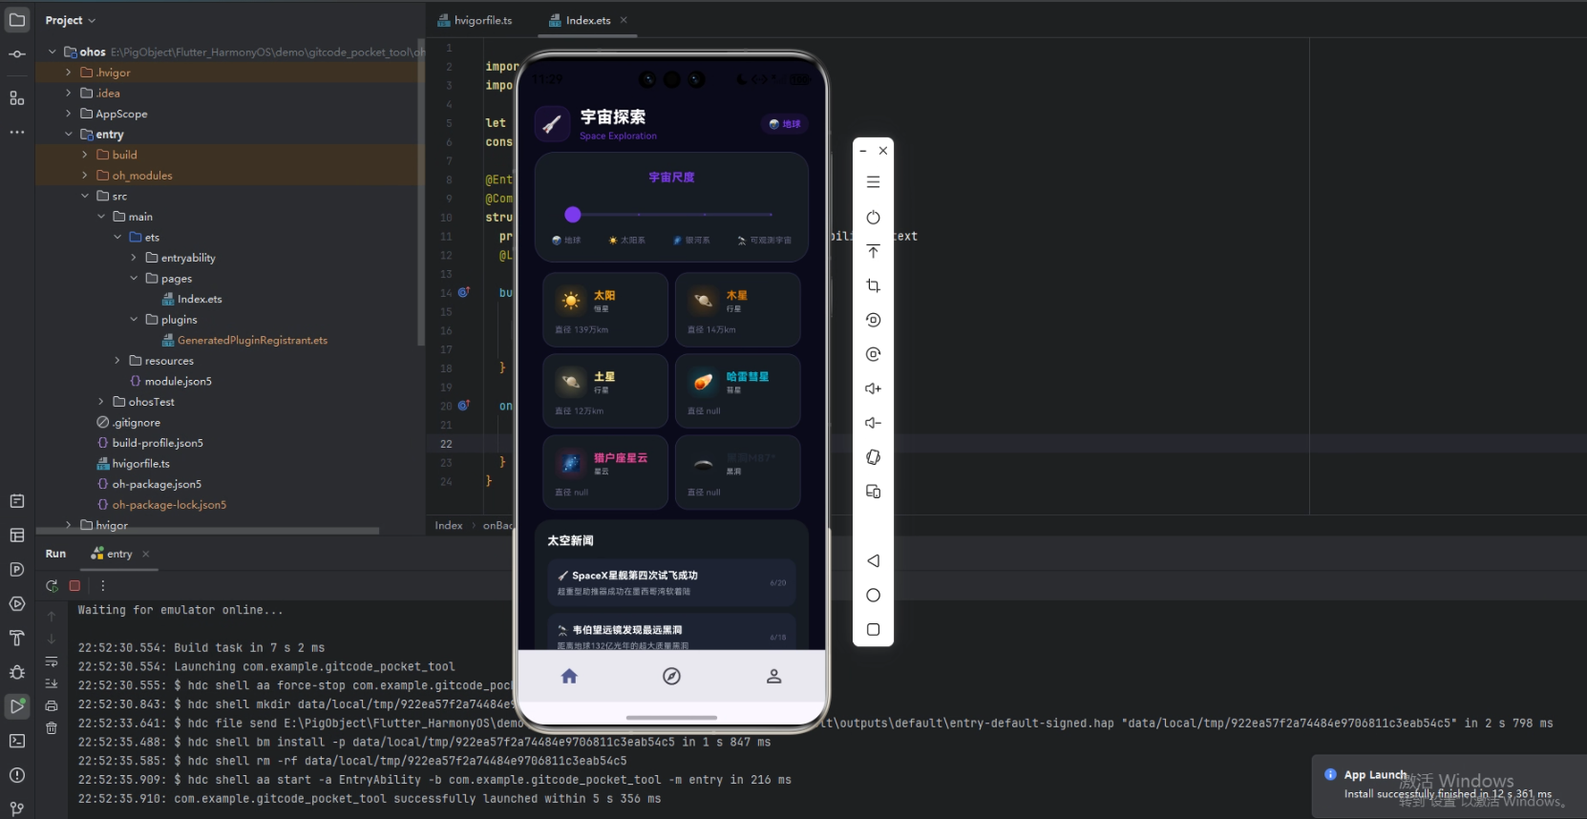Click emulator home circle button

[873, 595]
